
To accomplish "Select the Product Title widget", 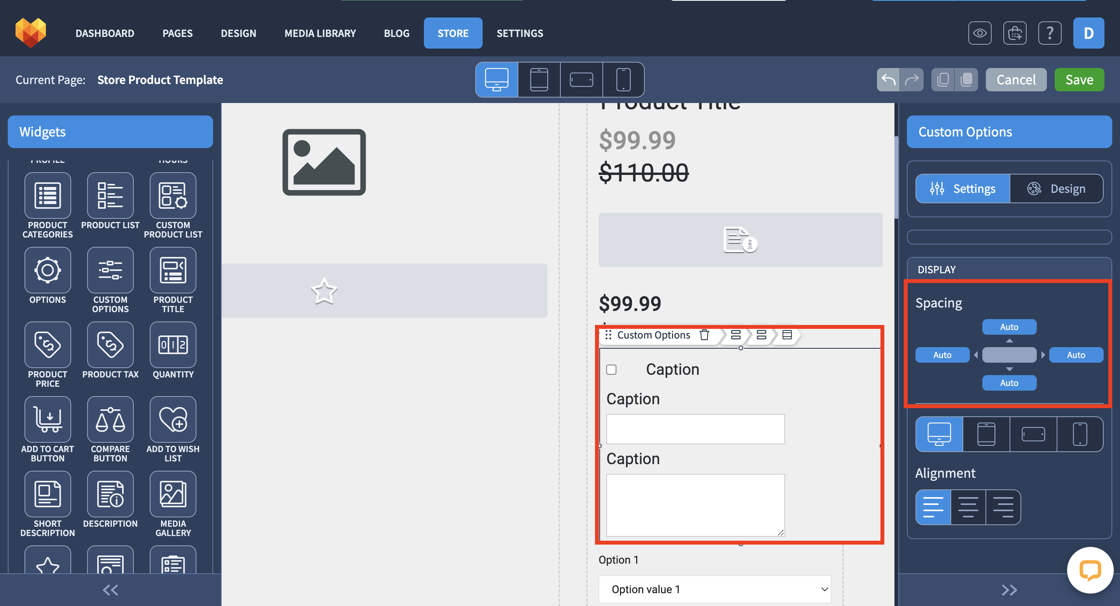I will coord(173,271).
